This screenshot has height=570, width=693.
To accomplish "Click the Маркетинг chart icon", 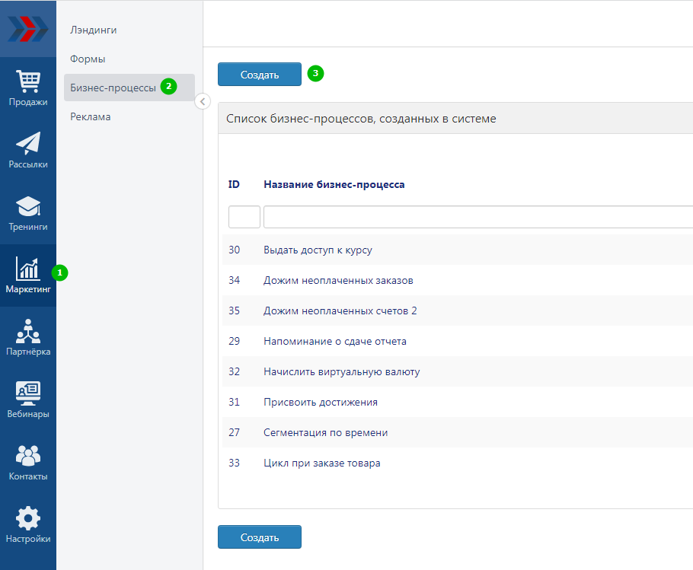I will 28,268.
